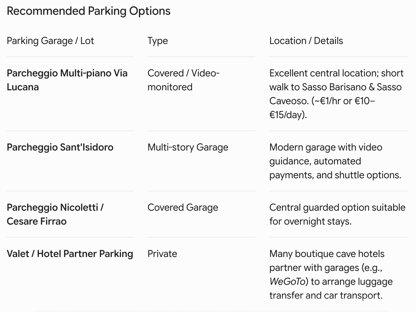Image resolution: width=416 pixels, height=312 pixels.
Task: Click Valet / Hotel Partner Parking entry
Action: coord(70,254)
